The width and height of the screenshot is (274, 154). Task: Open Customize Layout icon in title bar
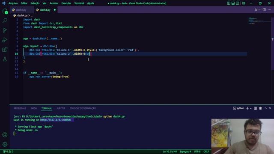(x=244, y=3)
